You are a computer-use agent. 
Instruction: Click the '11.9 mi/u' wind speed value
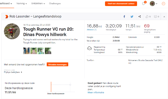tap(157, 50)
